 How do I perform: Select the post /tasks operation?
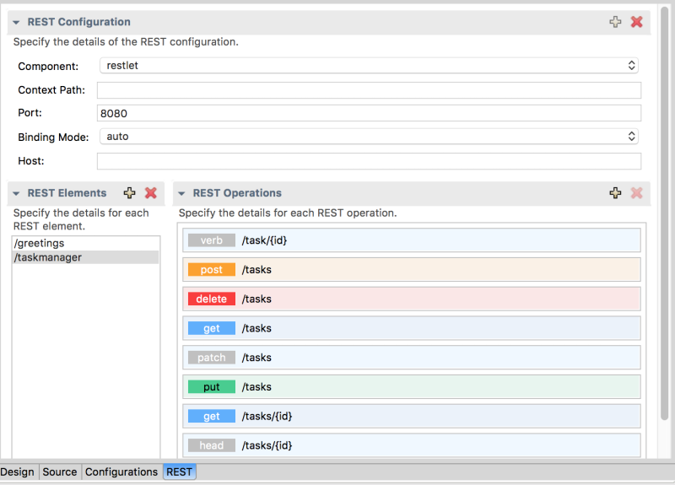[x=412, y=270]
